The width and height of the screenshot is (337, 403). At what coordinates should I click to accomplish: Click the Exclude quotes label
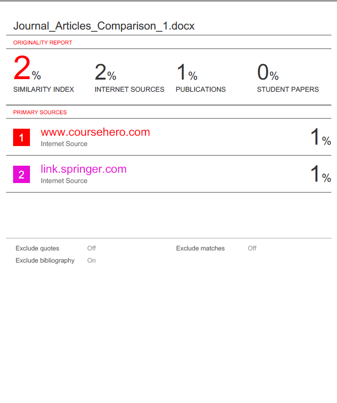(37, 249)
